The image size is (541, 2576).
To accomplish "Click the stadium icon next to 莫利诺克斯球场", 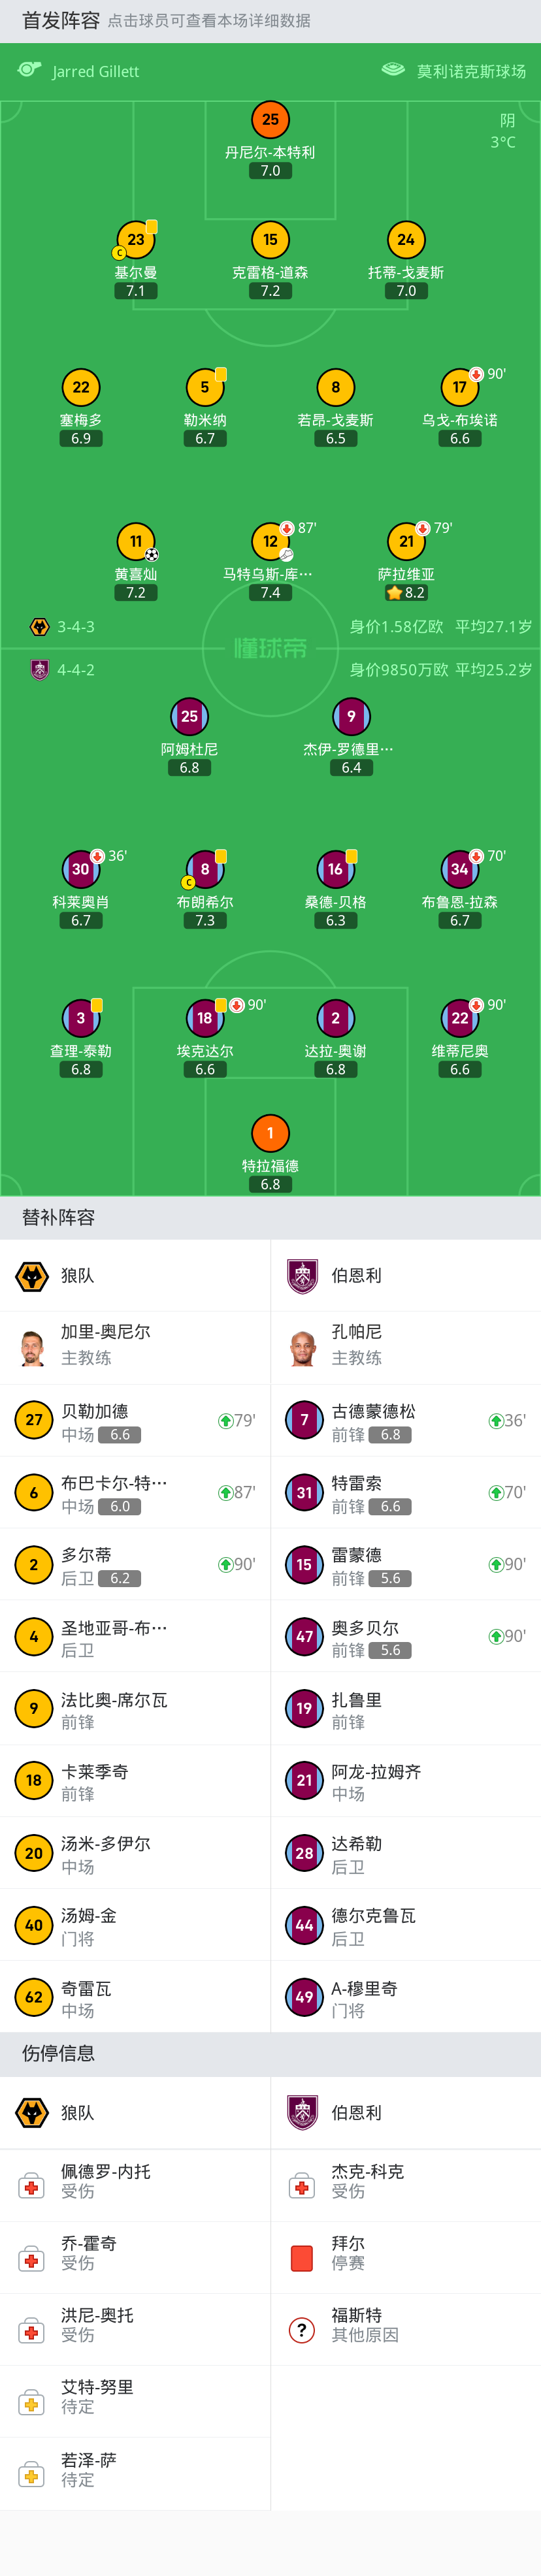I will [x=393, y=70].
